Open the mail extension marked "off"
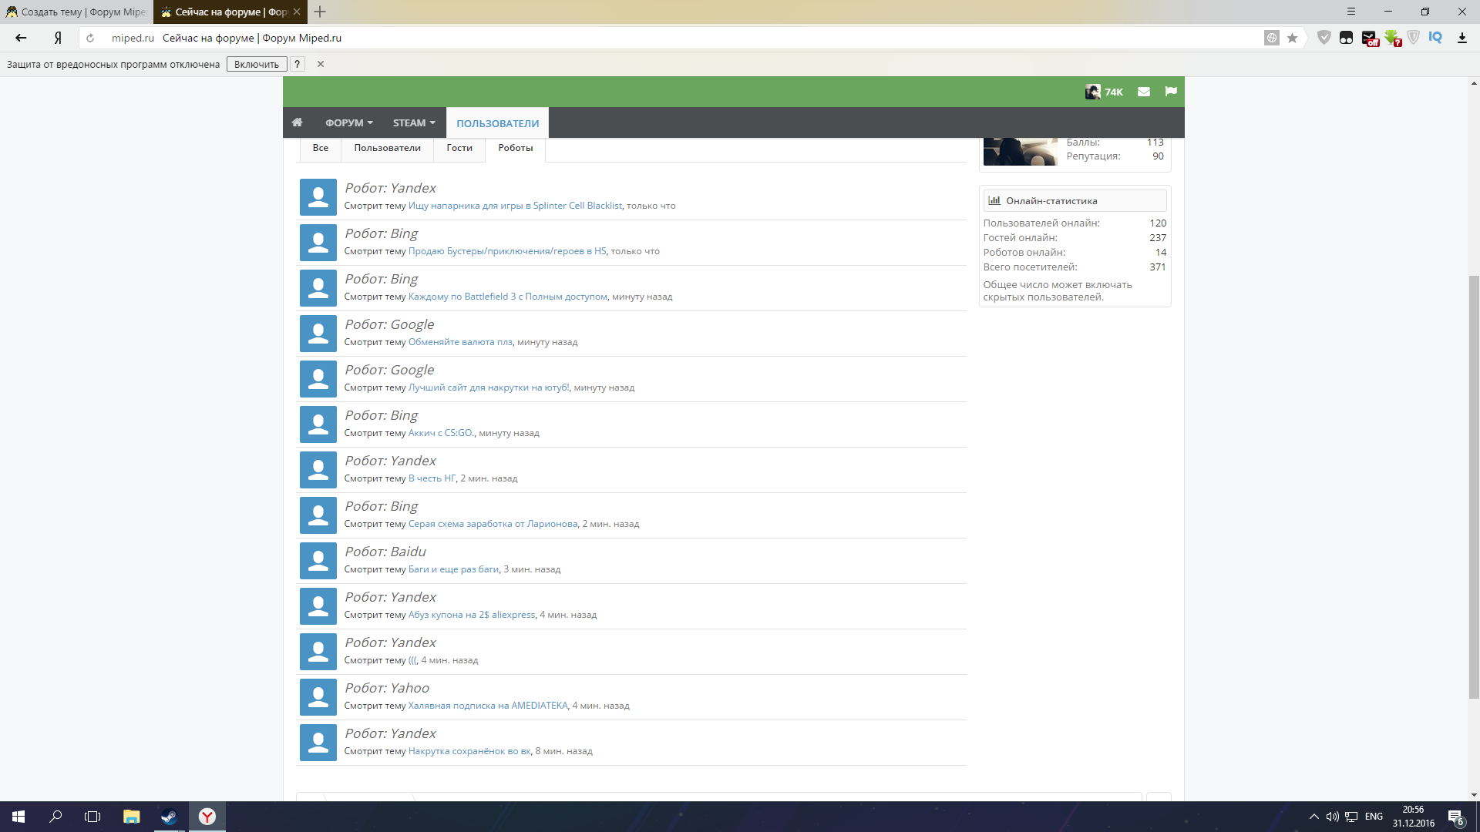This screenshot has height=832, width=1480. [1370, 38]
